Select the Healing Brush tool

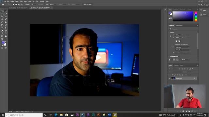6,19
